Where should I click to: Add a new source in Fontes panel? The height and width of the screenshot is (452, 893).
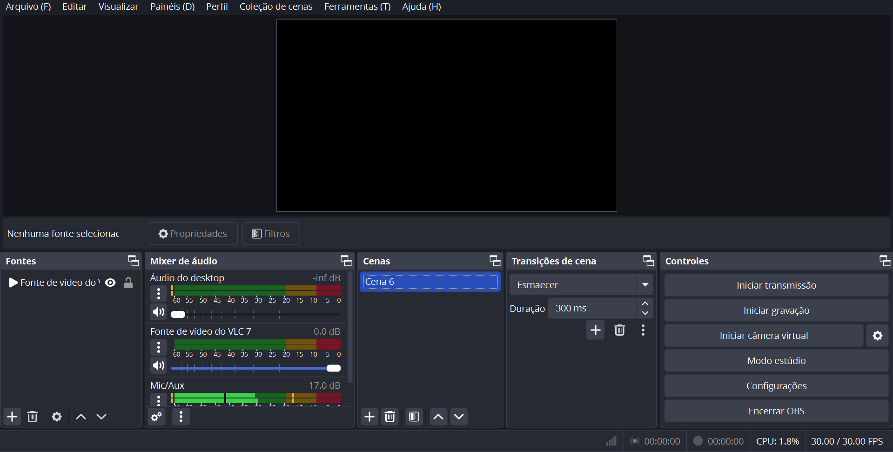pos(13,417)
